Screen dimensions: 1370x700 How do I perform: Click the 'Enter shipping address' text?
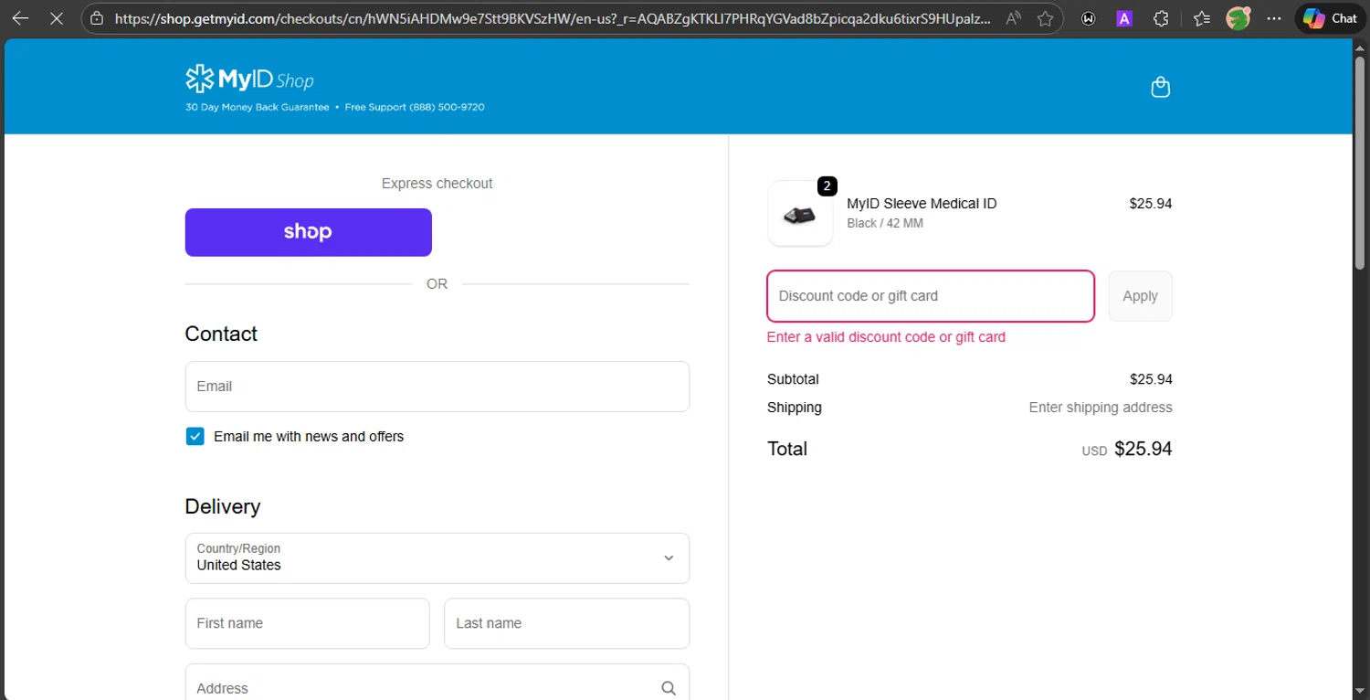(x=1101, y=408)
